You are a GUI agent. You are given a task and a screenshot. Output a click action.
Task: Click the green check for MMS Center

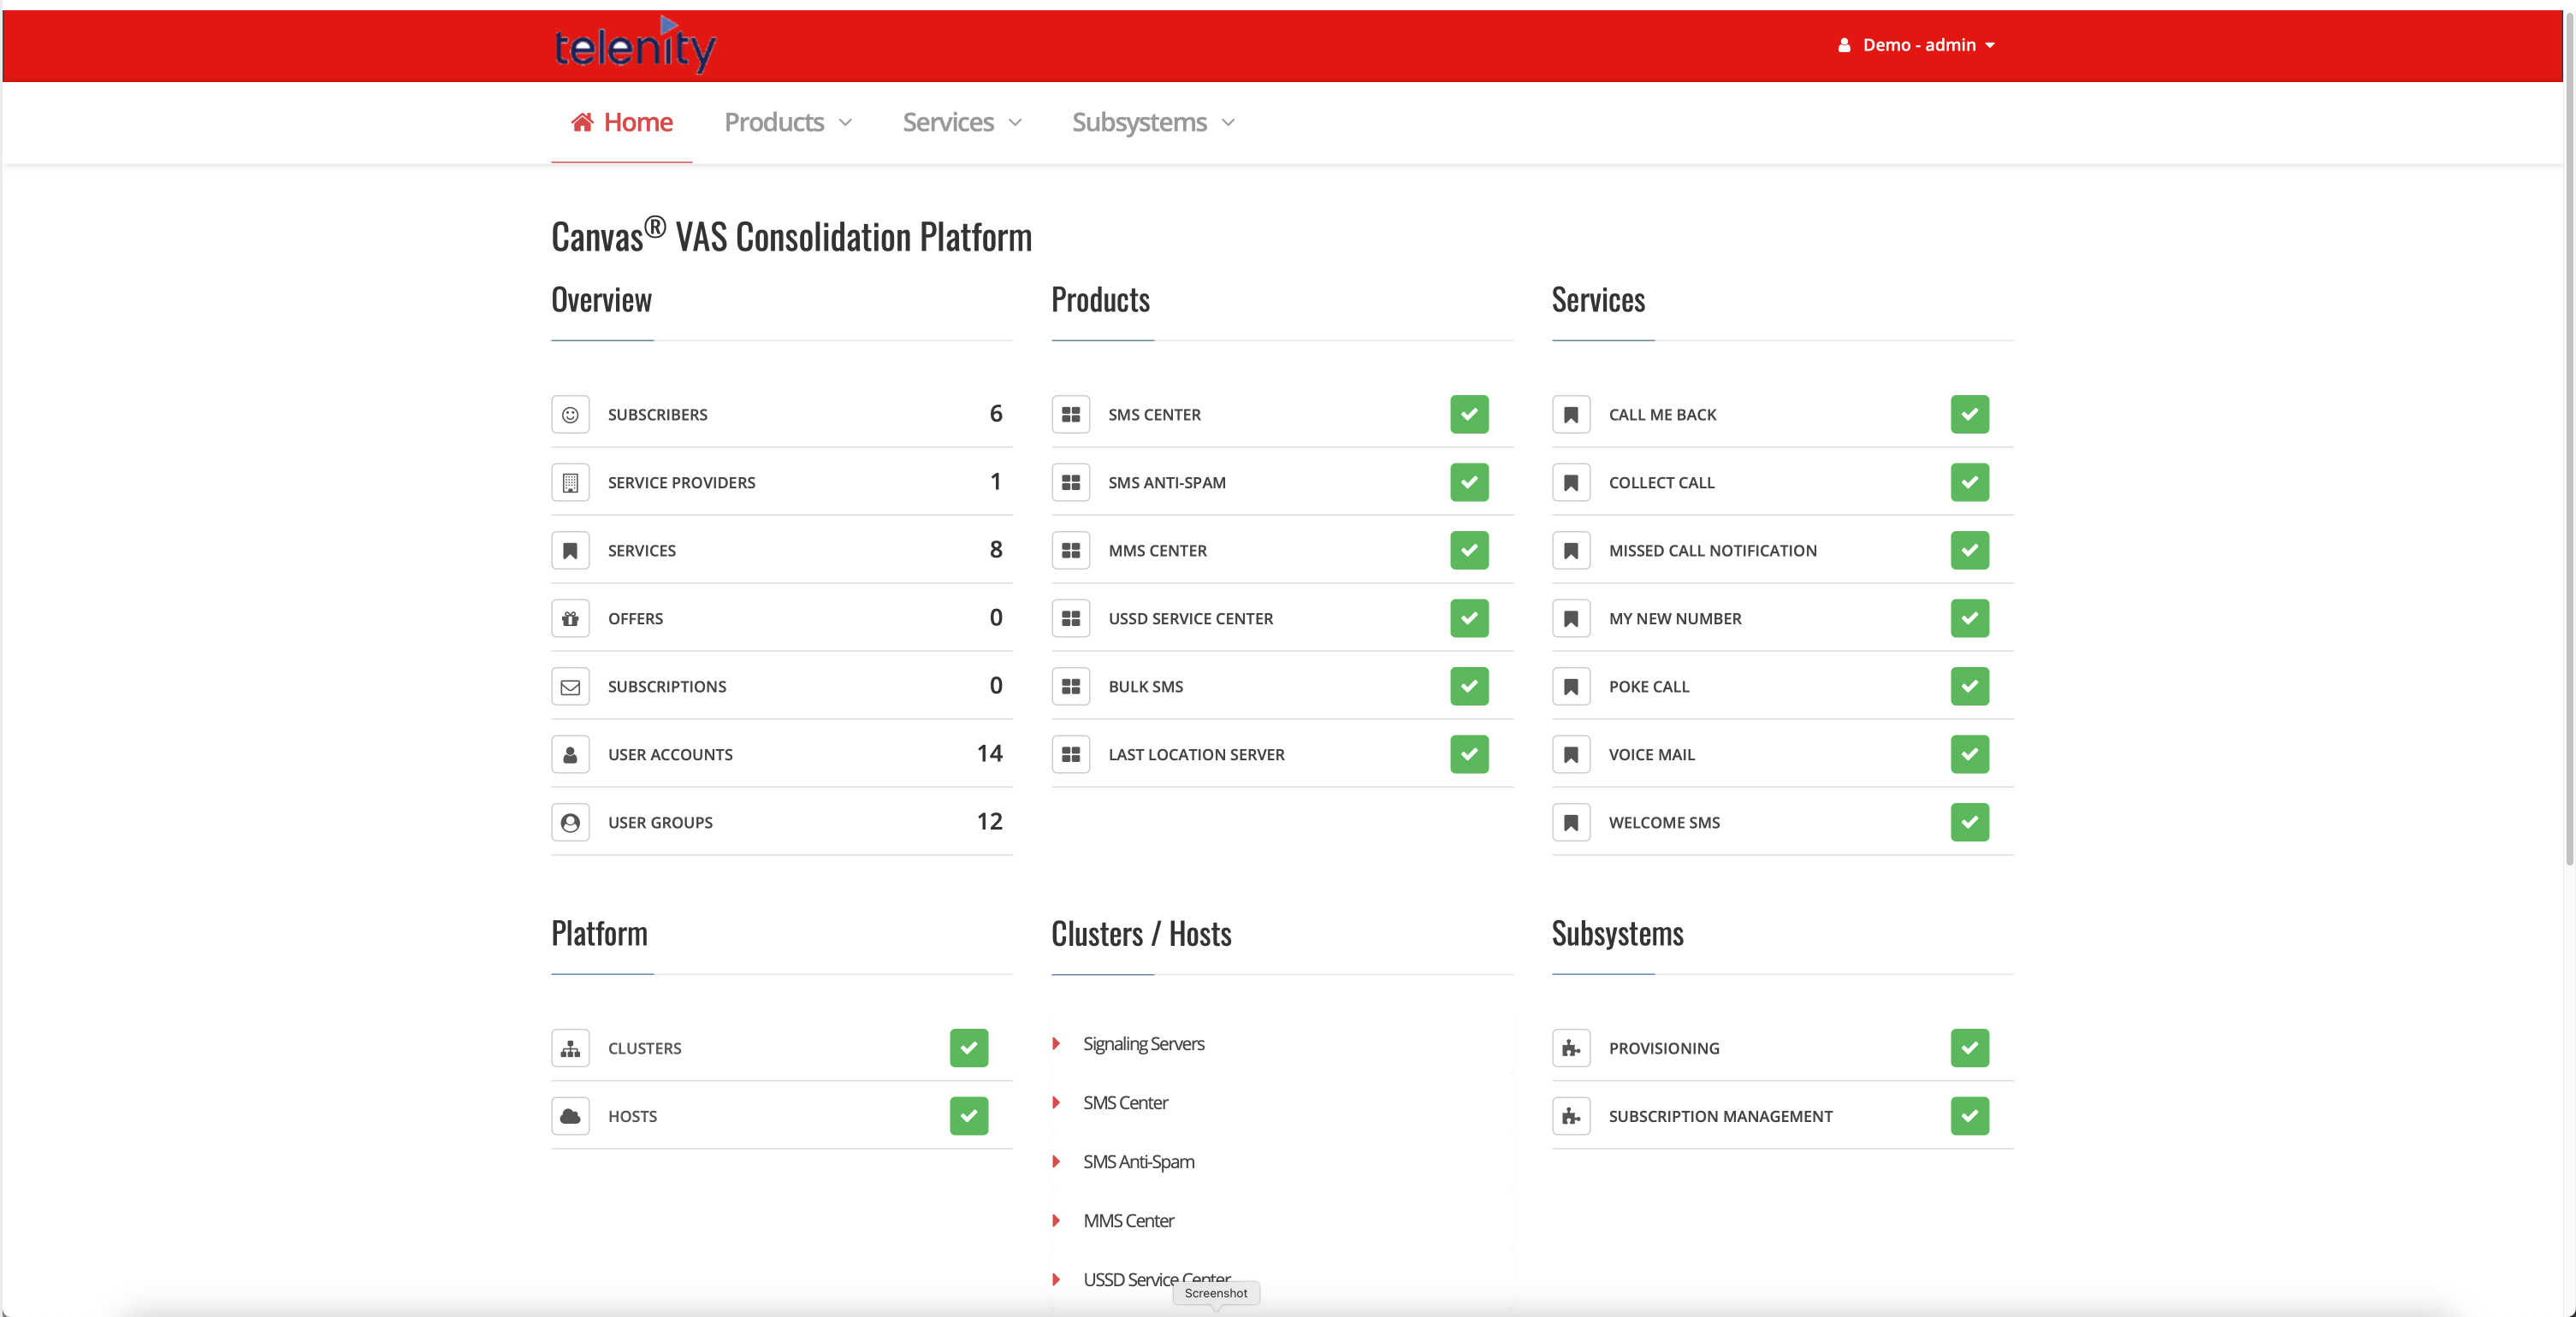coord(1469,551)
